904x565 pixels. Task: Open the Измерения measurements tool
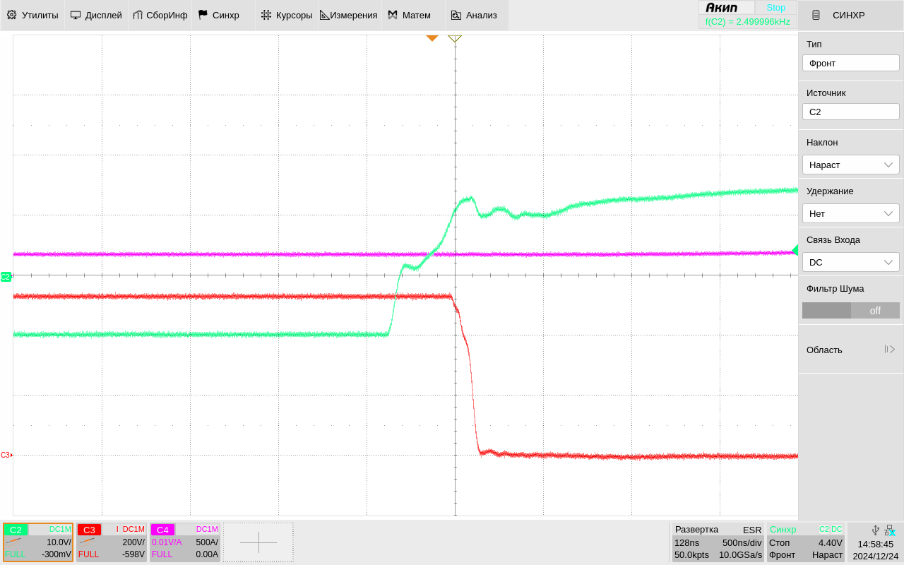[x=350, y=15]
